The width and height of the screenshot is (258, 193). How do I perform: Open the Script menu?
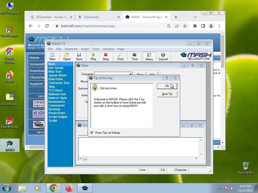(85, 49)
